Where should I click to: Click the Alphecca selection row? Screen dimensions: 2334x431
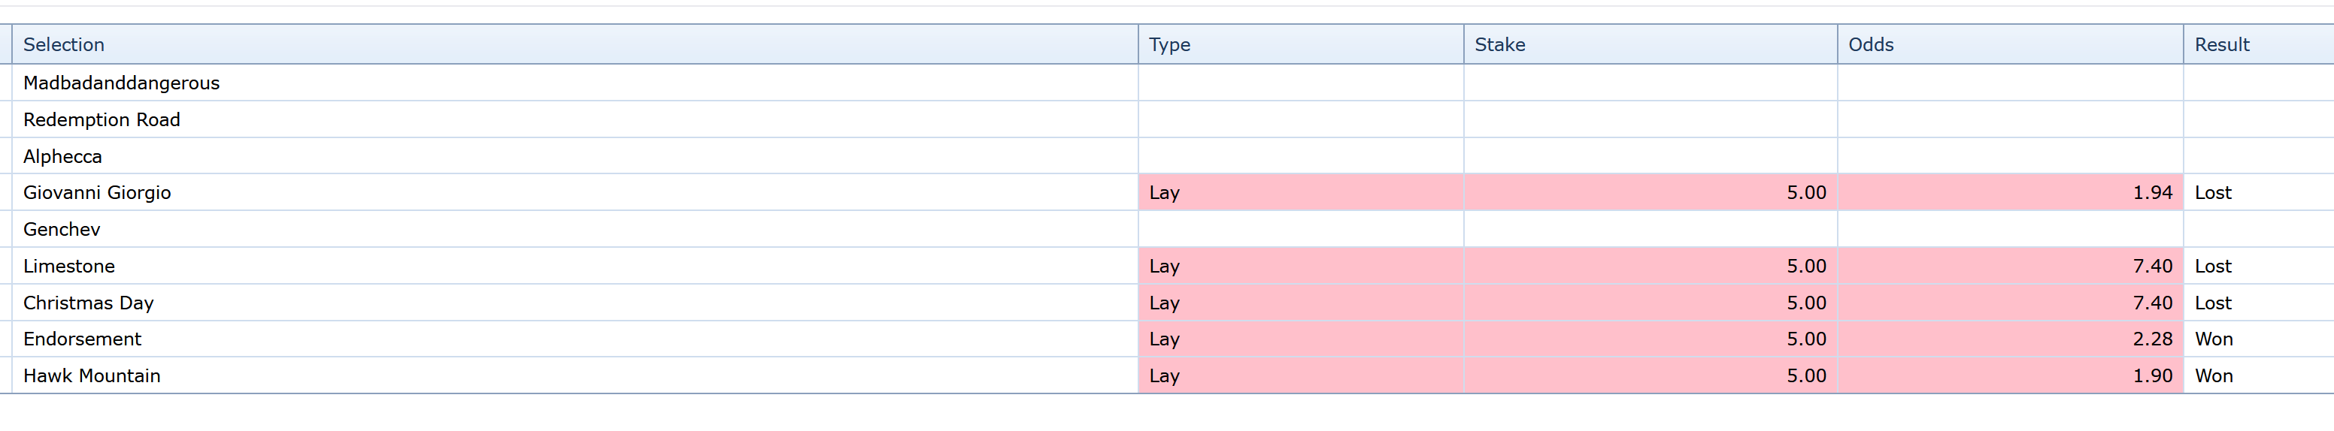coord(62,157)
